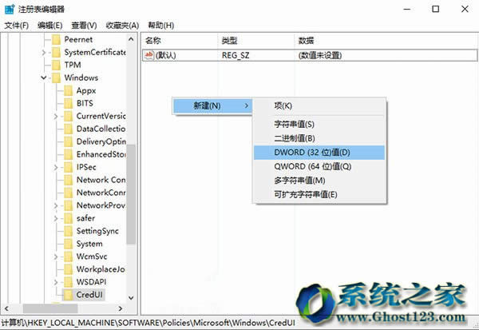This screenshot has width=479, height=330.
Task: Select 字符串值(S) in the new submenu
Action: (x=295, y=124)
